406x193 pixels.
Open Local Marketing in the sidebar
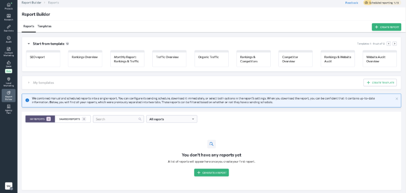tap(9, 82)
